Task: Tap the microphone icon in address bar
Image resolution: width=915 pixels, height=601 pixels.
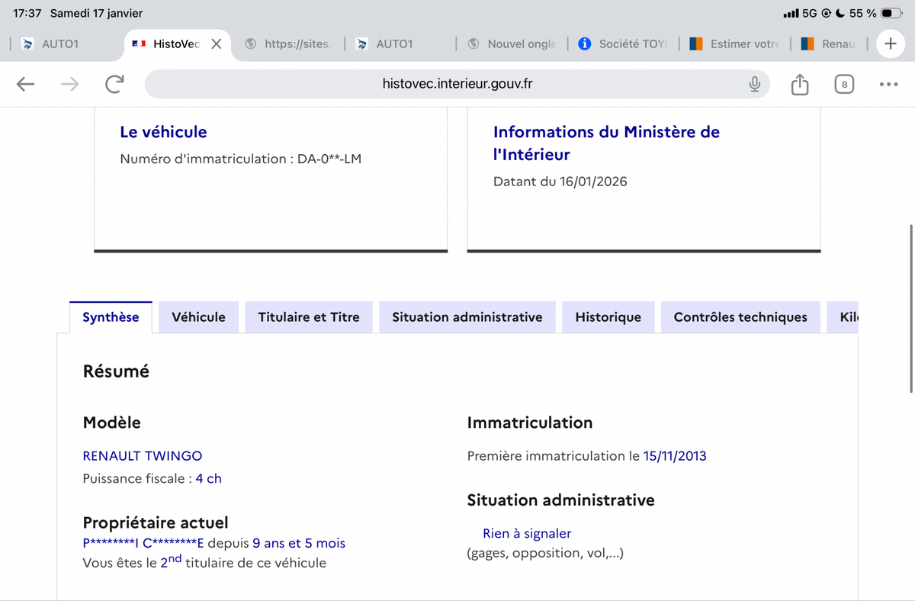Action: pos(754,84)
